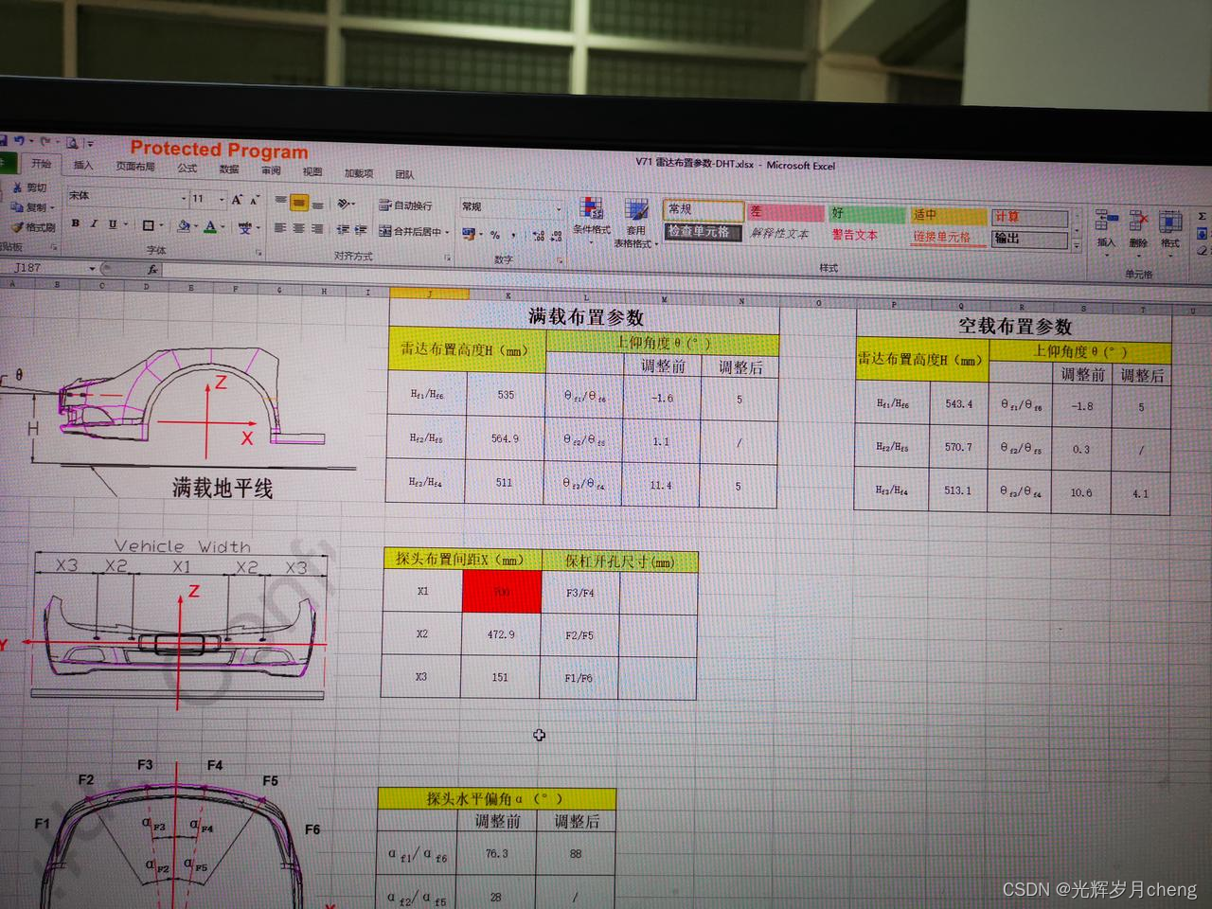Toggle Bold formatting
This screenshot has width=1212, height=909.
tap(75, 223)
